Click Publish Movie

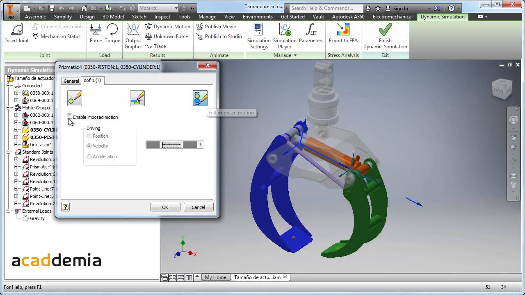click(x=216, y=27)
